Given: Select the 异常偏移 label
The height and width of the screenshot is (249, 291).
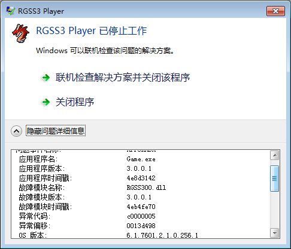Looking at the screenshot, I should [35, 226].
